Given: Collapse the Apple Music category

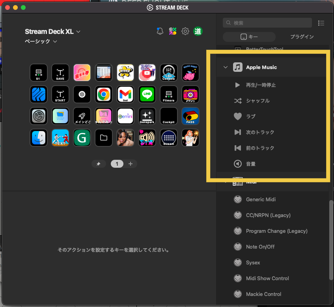Looking at the screenshot, I should coord(226,67).
